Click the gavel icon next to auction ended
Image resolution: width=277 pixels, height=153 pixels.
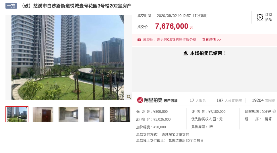click(185, 53)
